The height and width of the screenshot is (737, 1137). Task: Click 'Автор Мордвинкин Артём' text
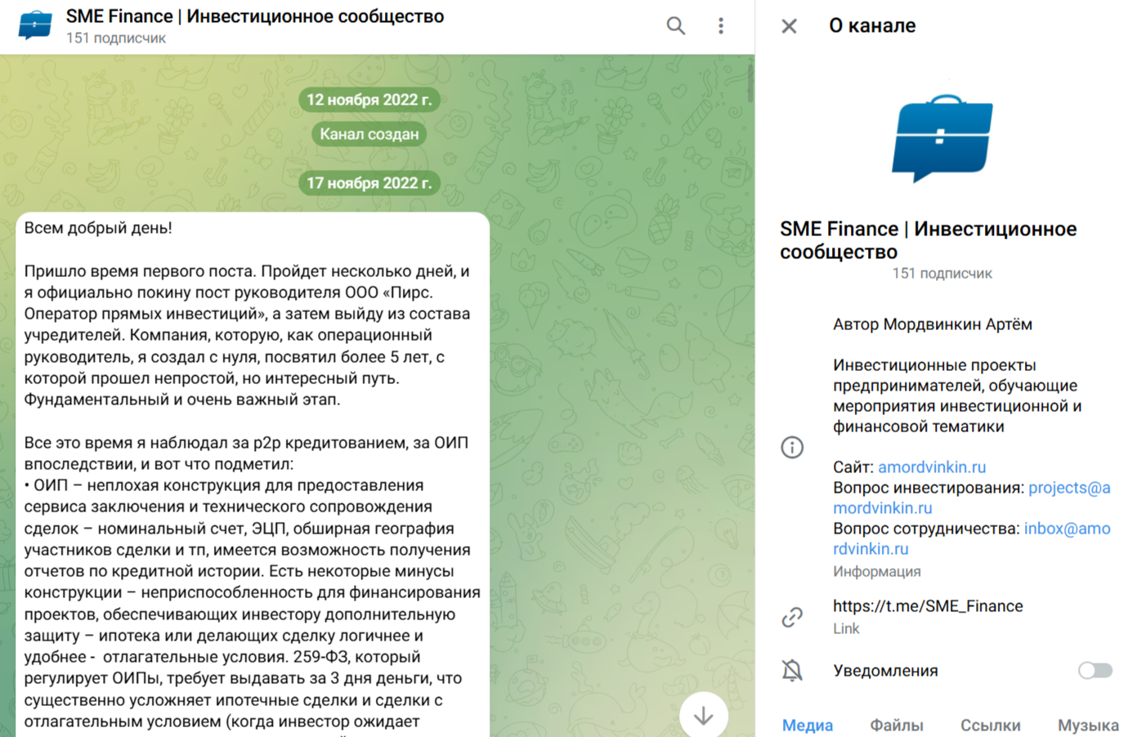(x=933, y=324)
